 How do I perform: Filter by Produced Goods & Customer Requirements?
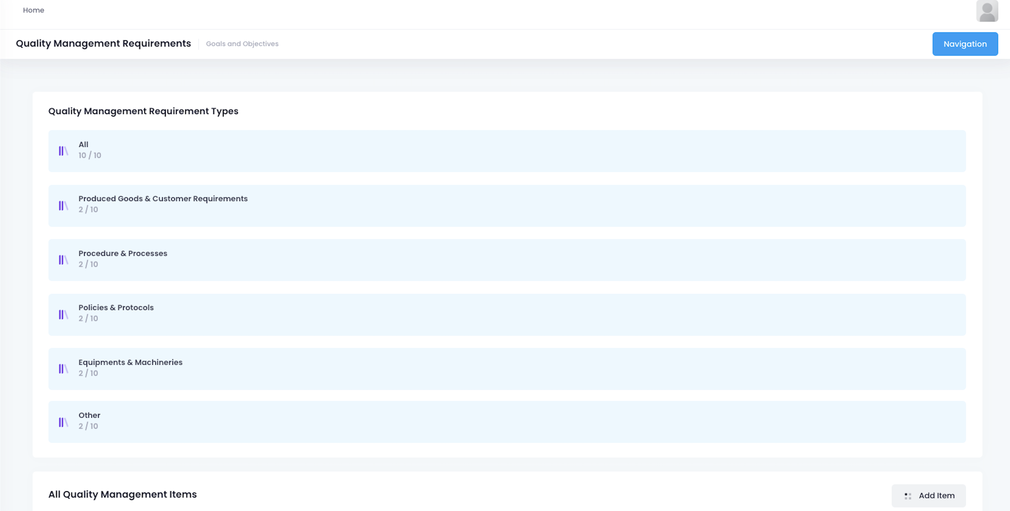pyautogui.click(x=163, y=199)
